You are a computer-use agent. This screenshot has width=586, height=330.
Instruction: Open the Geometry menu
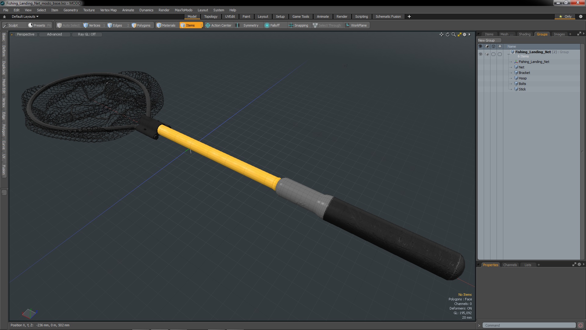click(x=71, y=10)
